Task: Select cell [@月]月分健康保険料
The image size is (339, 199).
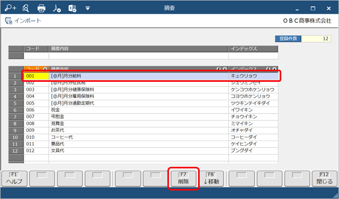Action: [x=139, y=89]
